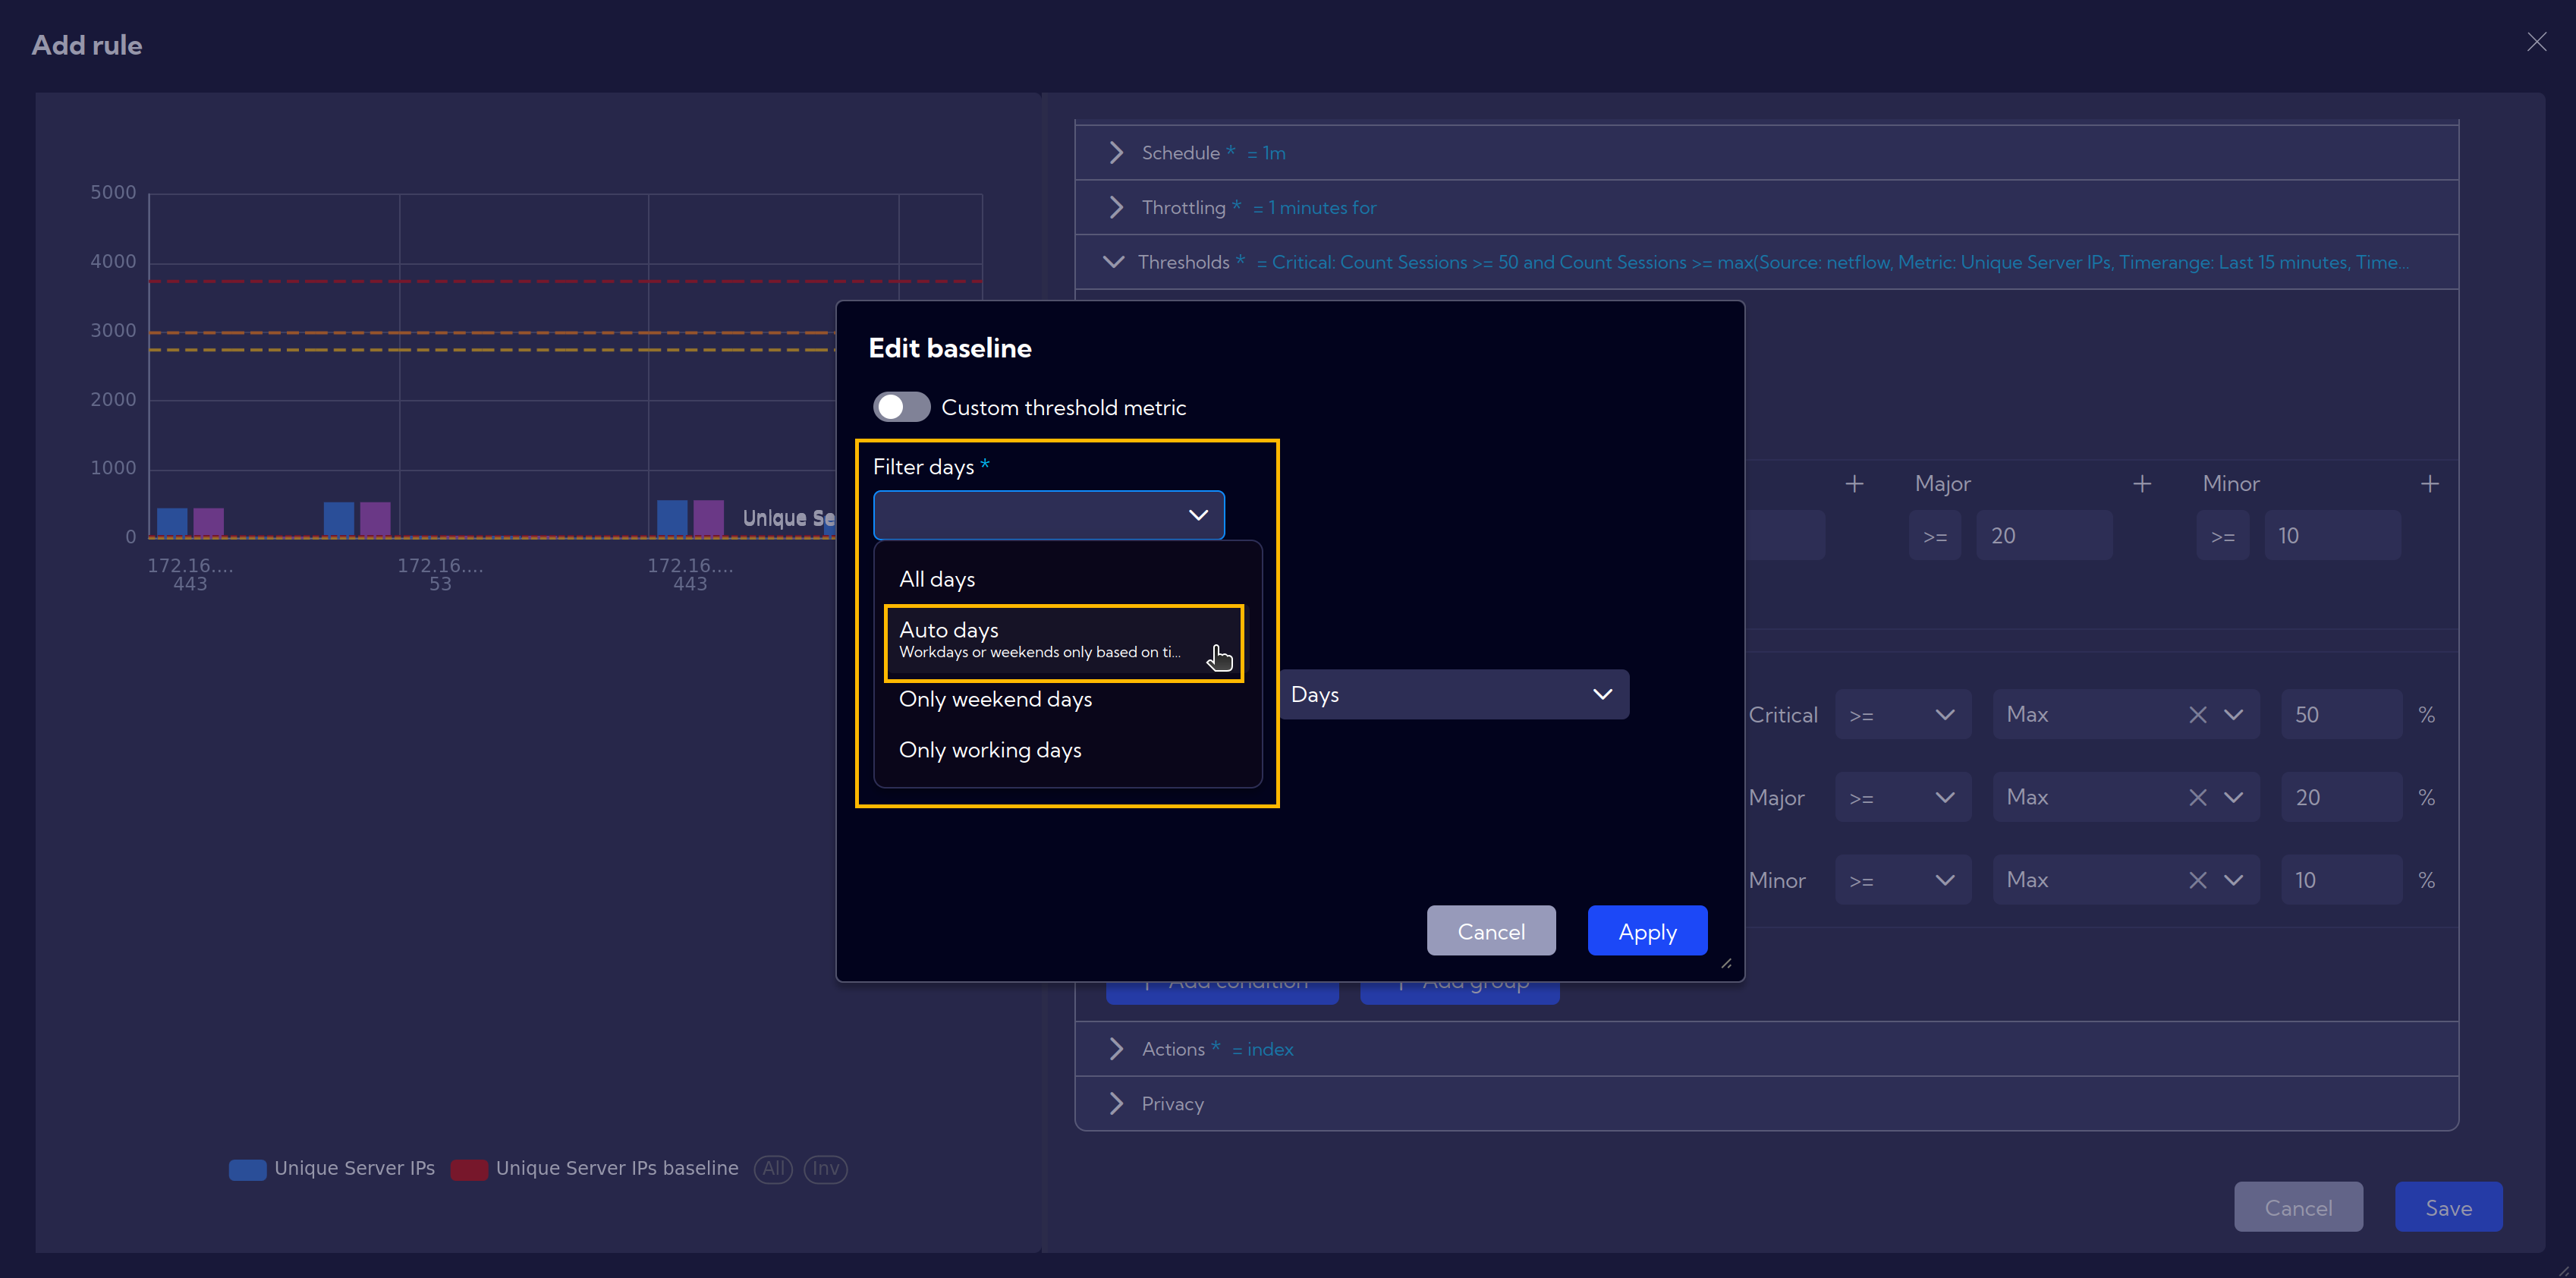Open Critical row Max function dropdown

pos(2233,715)
